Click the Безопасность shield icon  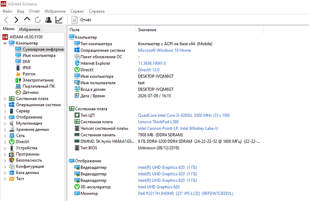pyautogui.click(x=12, y=161)
